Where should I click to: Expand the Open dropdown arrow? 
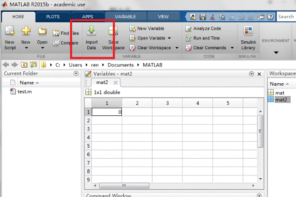(x=42, y=48)
